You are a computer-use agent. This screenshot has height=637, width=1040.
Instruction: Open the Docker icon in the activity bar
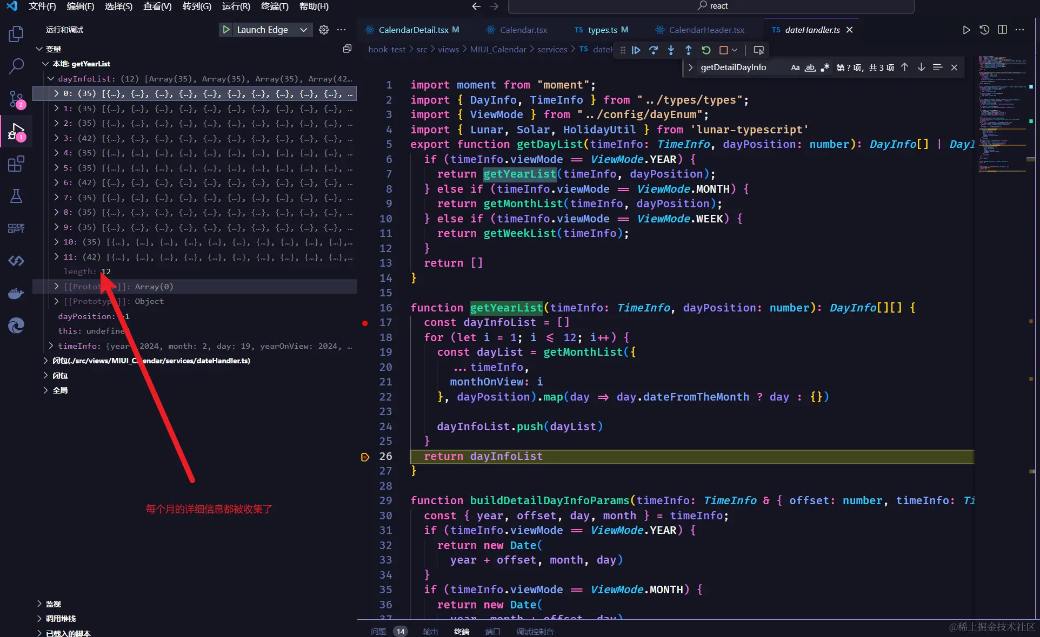[16, 293]
